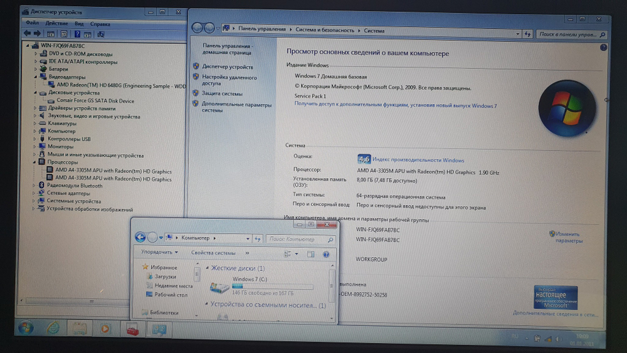Click Индекс производительности Windows link
The image size is (627, 353).
[418, 160]
